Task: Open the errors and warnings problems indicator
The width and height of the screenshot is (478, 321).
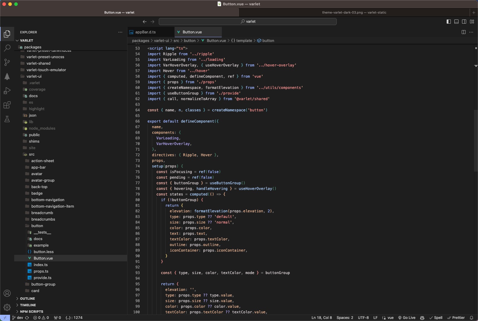Action: 41,318
